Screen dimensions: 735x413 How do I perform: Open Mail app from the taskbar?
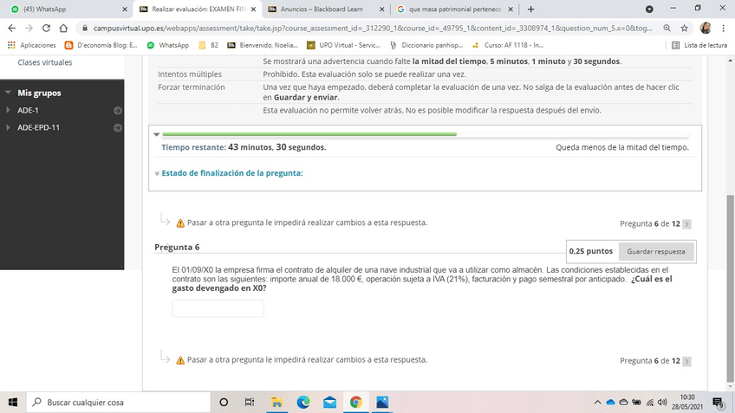329,403
